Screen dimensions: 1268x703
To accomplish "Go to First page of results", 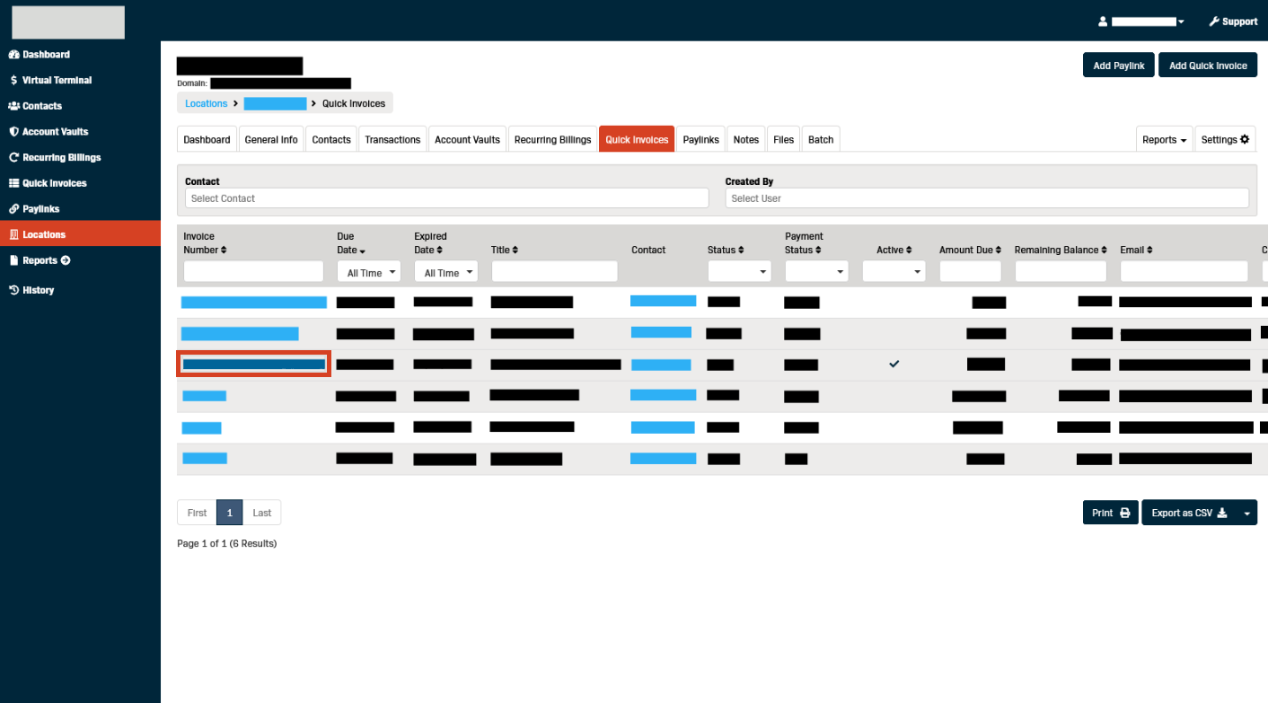I will [x=197, y=513].
